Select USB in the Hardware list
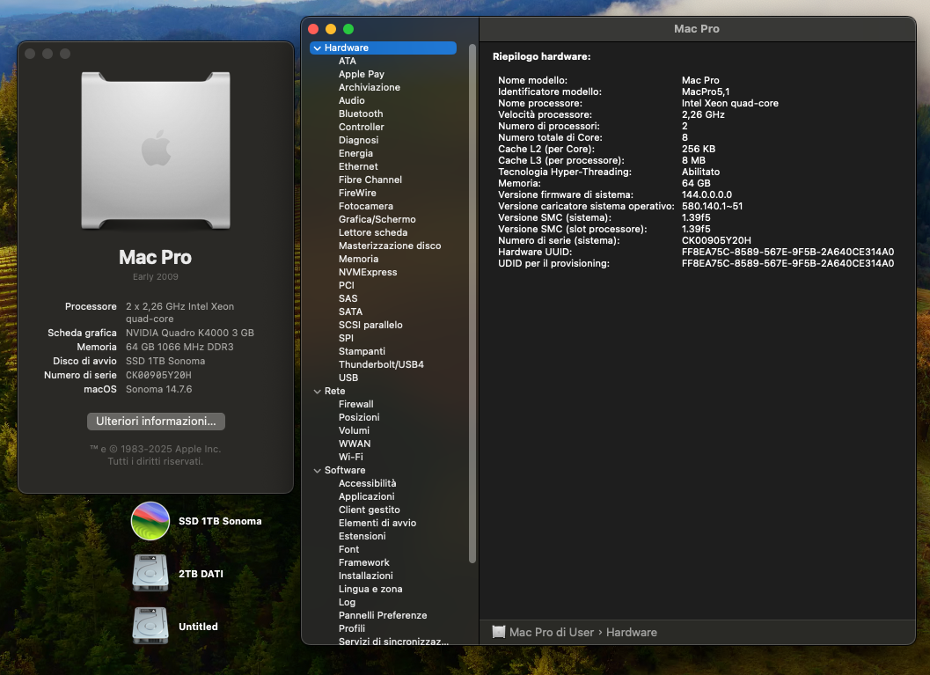Image resolution: width=930 pixels, height=675 pixels. pos(348,378)
